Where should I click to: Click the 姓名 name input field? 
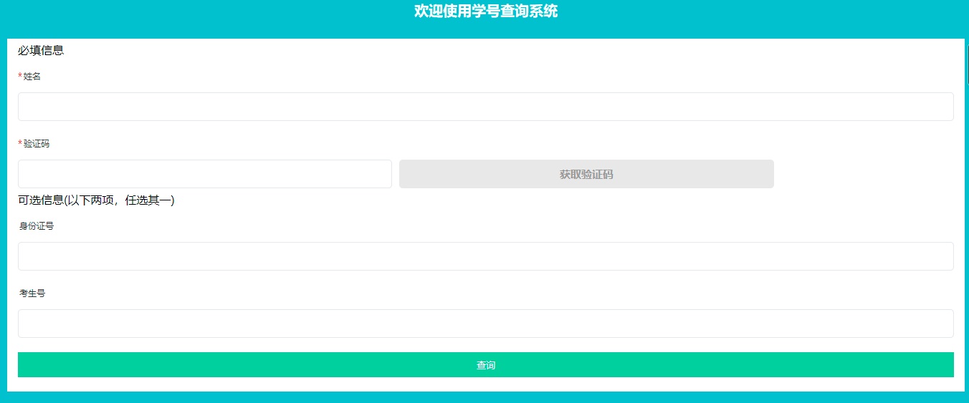(485, 107)
